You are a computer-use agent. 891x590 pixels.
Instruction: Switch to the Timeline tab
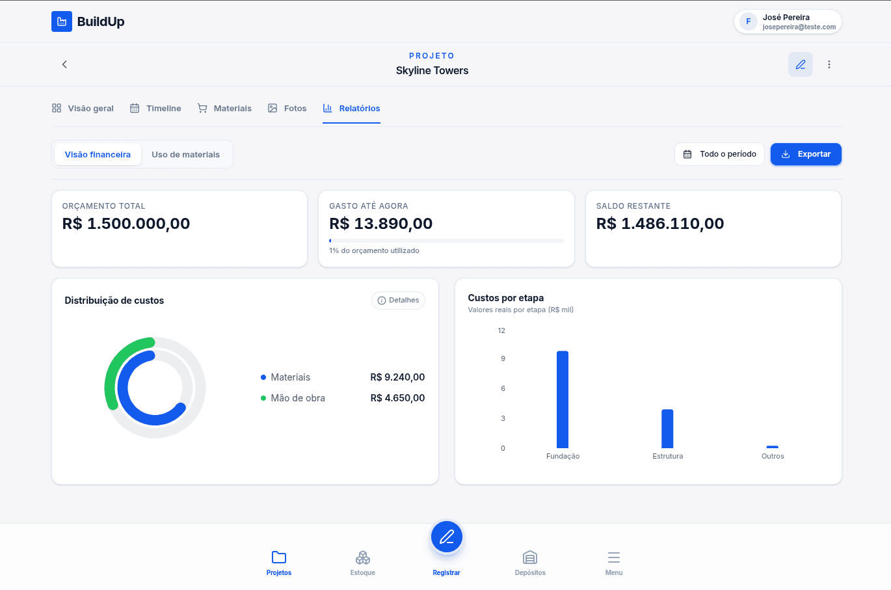[x=155, y=108]
